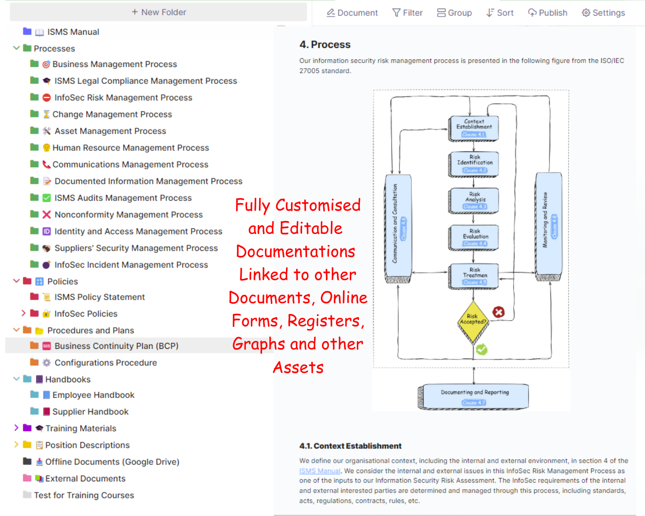Open Settings with gear icon
The height and width of the screenshot is (516, 645).
tap(586, 13)
